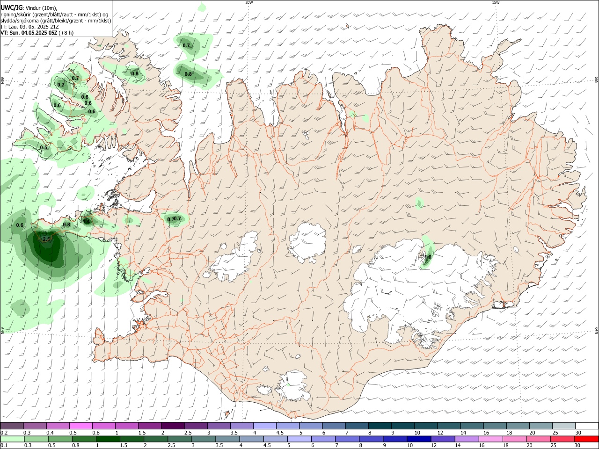Pick the darkest green 1–1.5 rain swatch
The height and width of the screenshot is (449, 599).
pyautogui.click(x=108, y=439)
